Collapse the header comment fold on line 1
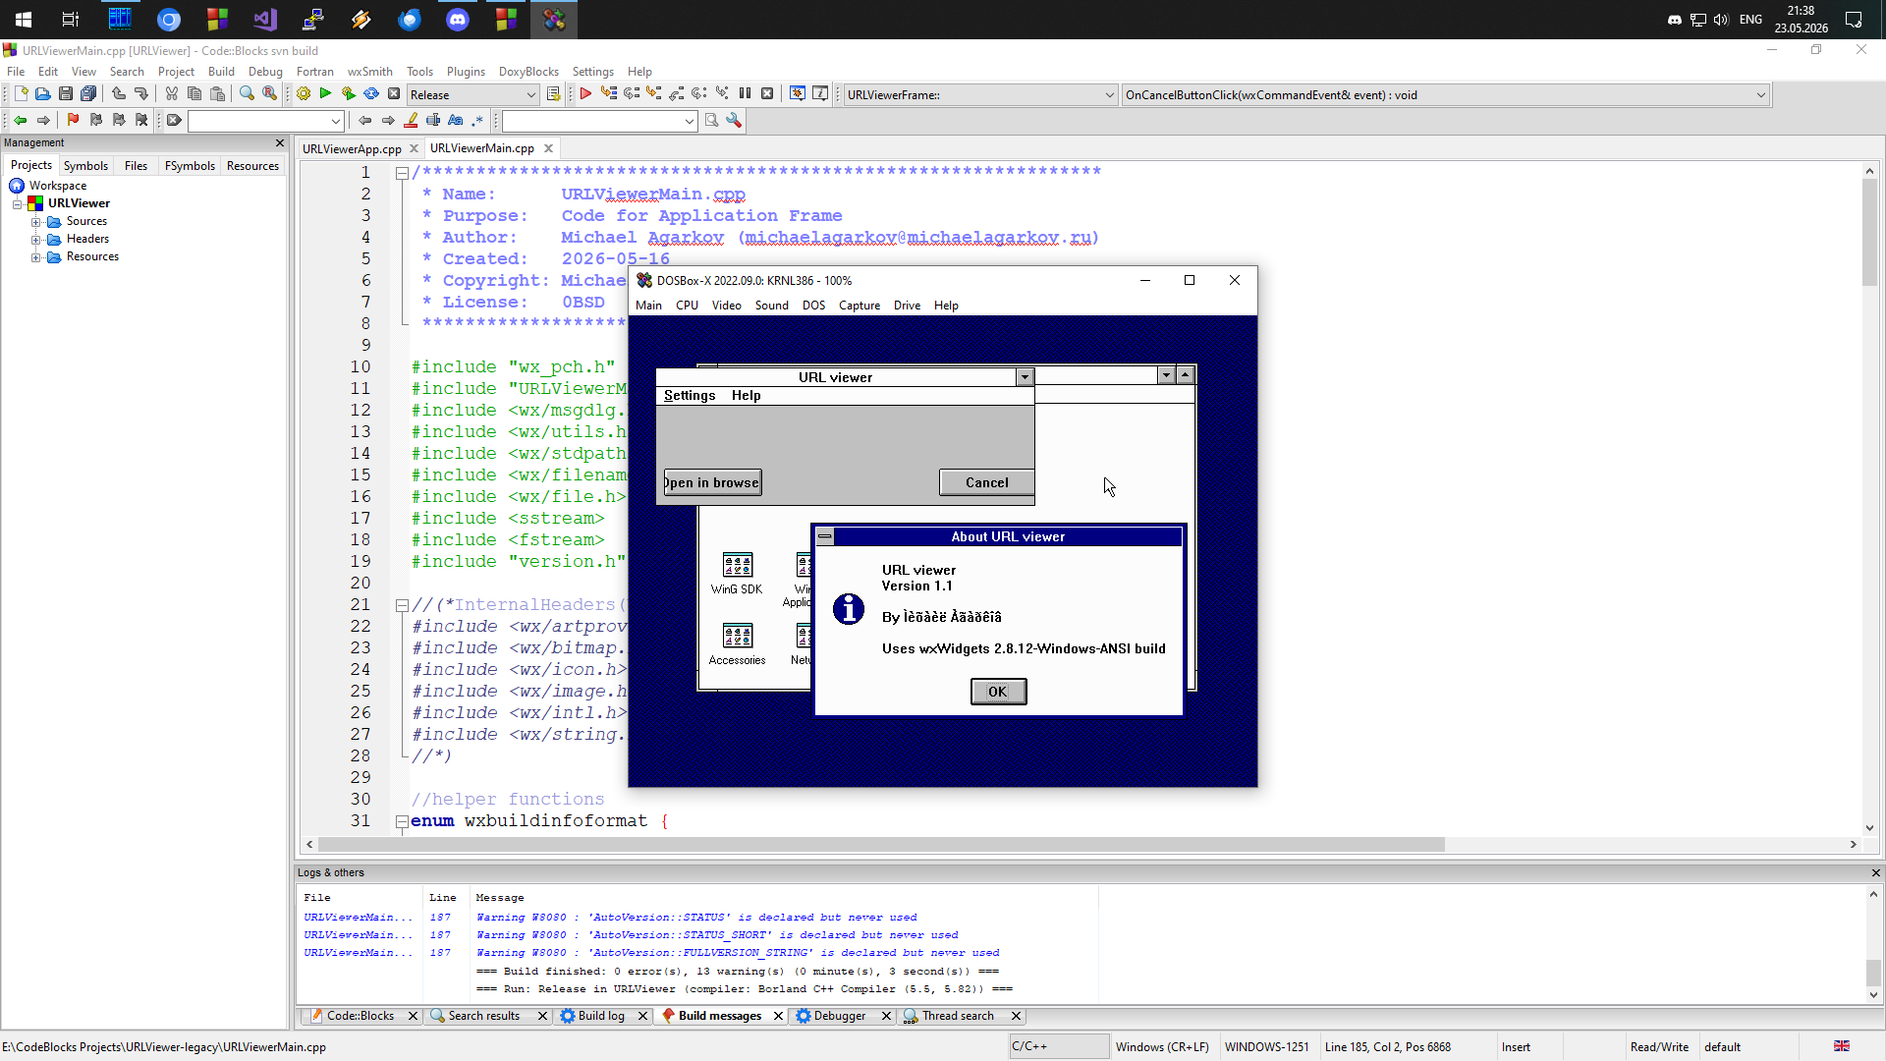Viewport: 1886px width, 1061px height. click(402, 173)
